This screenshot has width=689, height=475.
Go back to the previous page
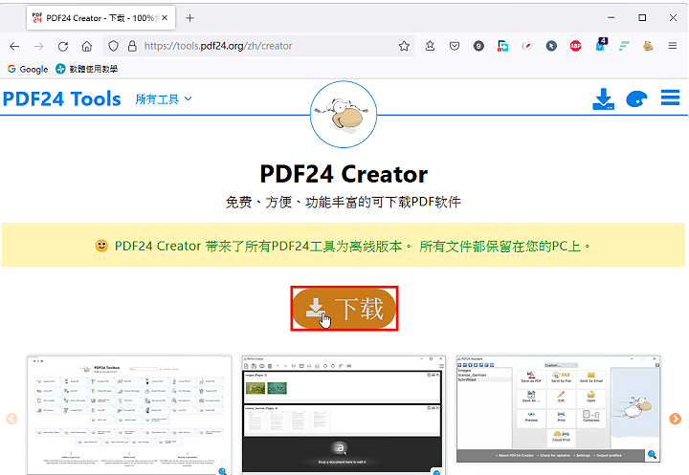[x=14, y=46]
